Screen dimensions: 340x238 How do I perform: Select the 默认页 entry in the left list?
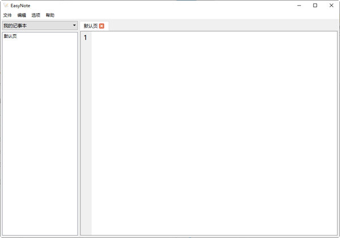pyautogui.click(x=10, y=36)
